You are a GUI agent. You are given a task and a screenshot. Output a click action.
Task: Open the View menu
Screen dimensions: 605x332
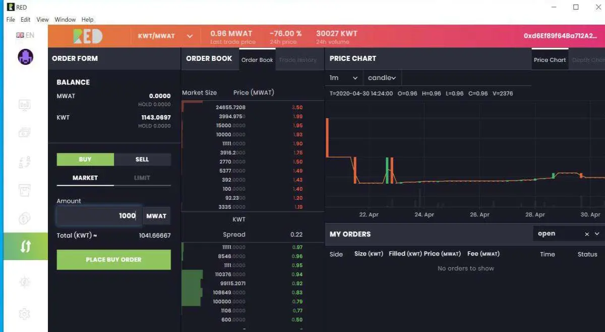43,20
